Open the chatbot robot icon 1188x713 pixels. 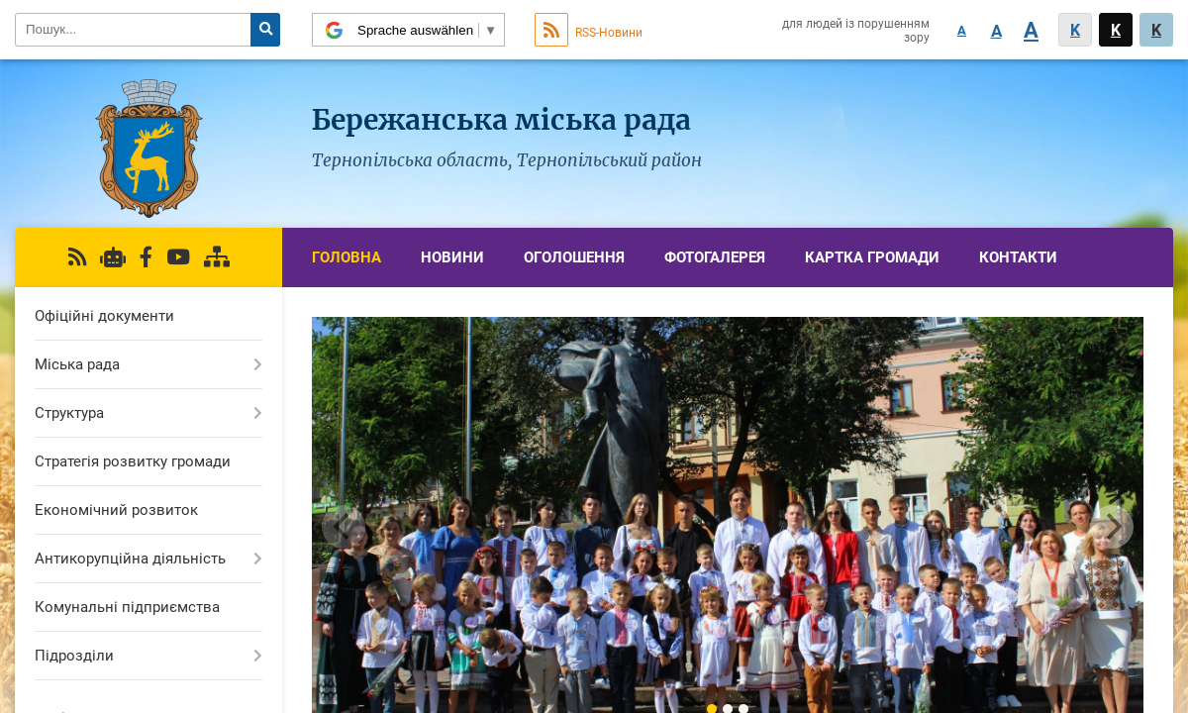113,257
